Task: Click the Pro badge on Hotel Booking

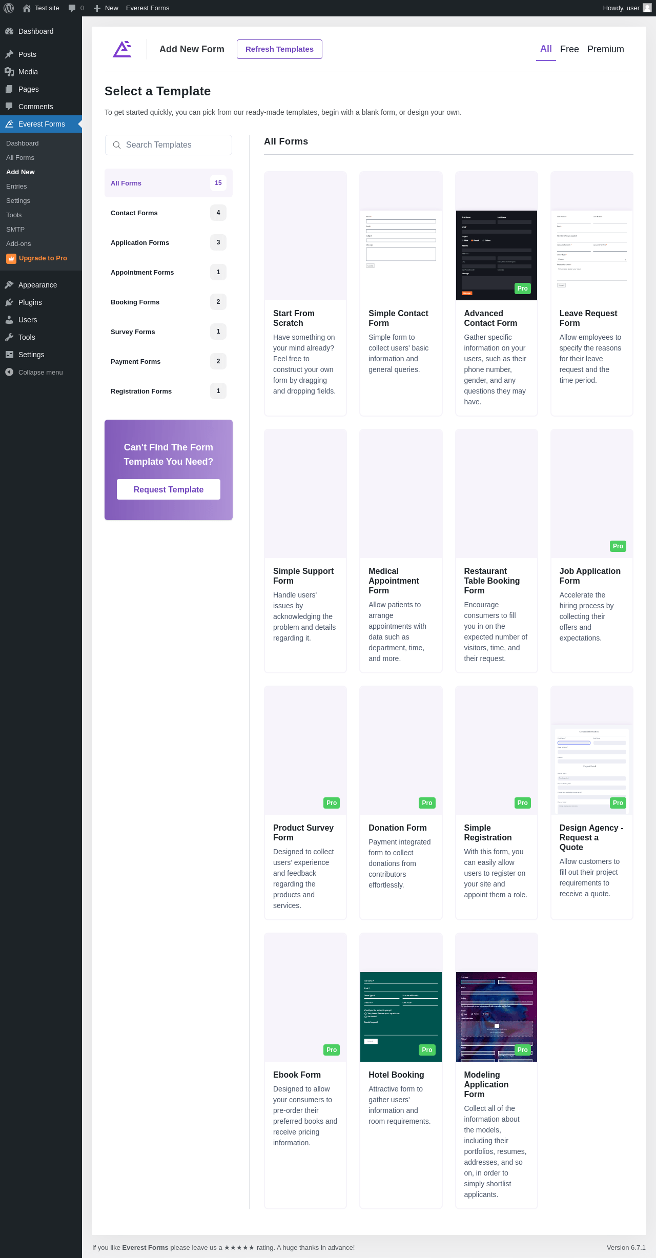Action: click(x=427, y=1050)
